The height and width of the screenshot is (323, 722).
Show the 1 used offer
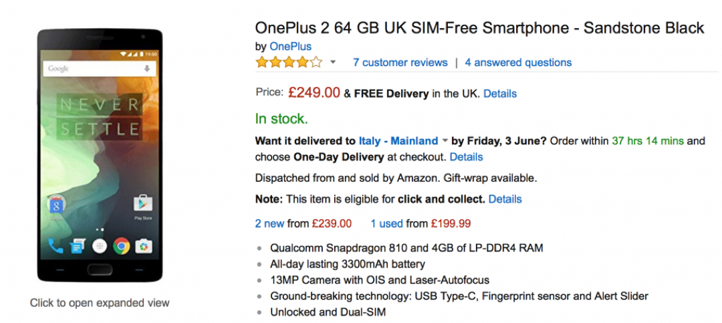[386, 223]
